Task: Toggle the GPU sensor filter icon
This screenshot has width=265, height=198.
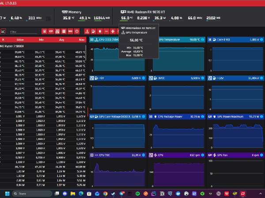Action: tap(51, 31)
